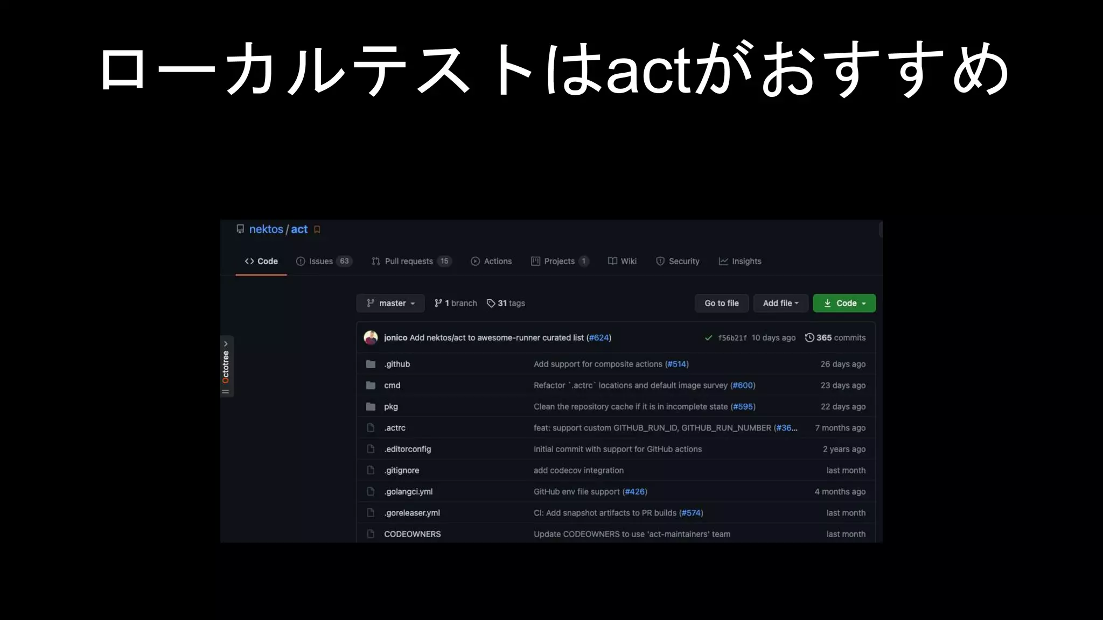This screenshot has height=620, width=1103.
Task: Open pull request #624 link
Action: [x=599, y=337]
